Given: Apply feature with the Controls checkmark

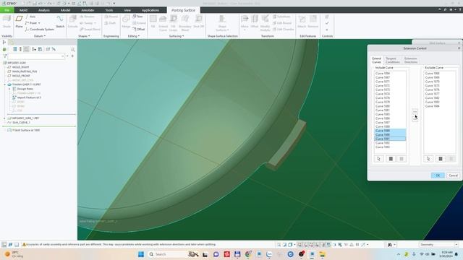Looking at the screenshot, I should click(x=327, y=23).
